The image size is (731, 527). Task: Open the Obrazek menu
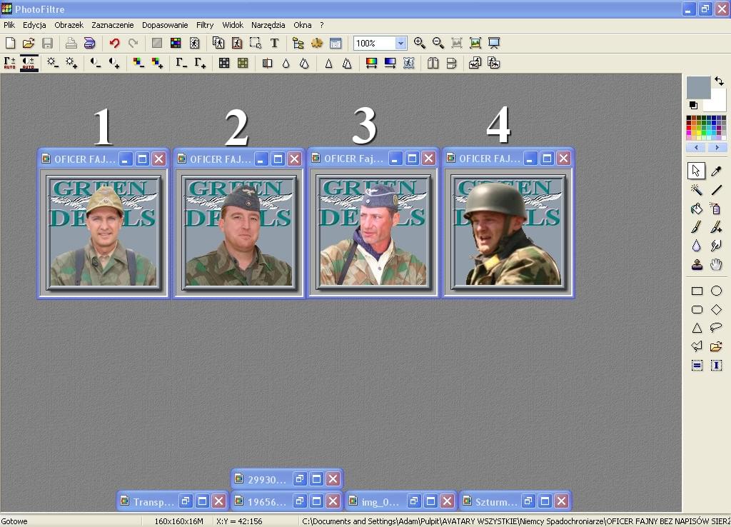[69, 25]
